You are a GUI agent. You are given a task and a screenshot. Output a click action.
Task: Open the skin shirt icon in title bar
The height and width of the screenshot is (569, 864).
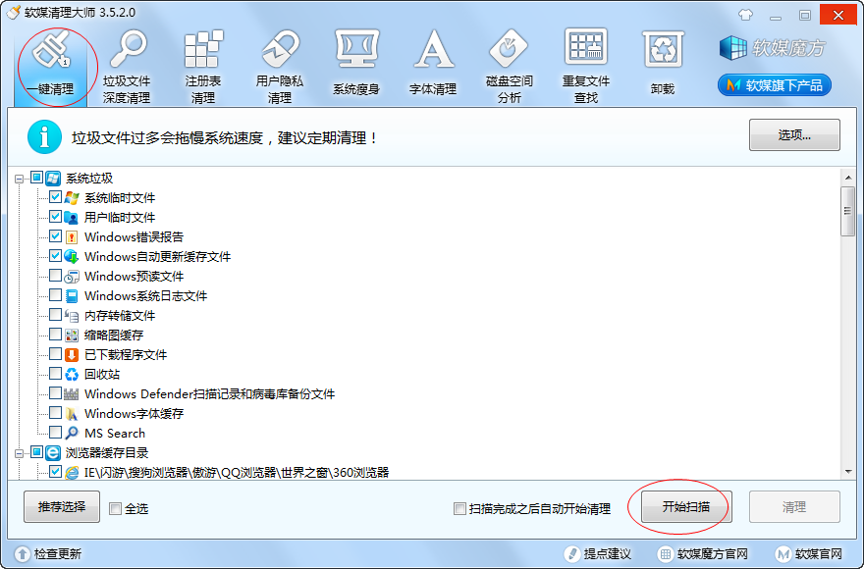click(x=745, y=15)
